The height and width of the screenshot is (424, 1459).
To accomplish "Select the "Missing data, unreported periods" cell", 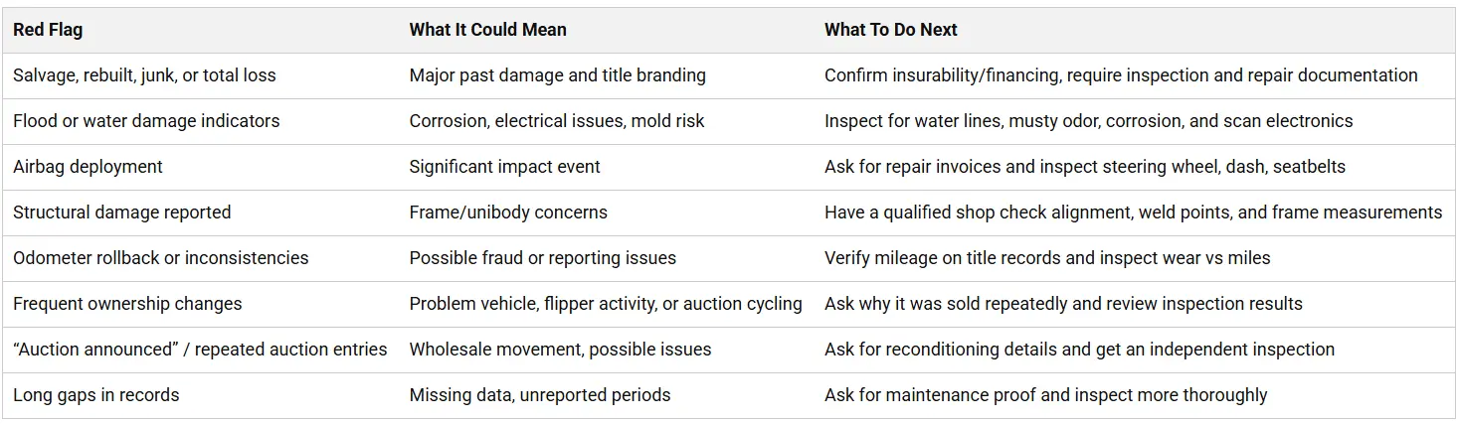I will coord(539,395).
